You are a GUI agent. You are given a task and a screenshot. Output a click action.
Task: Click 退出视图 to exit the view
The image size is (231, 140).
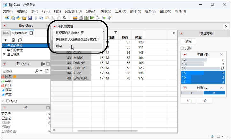click(x=13, y=54)
